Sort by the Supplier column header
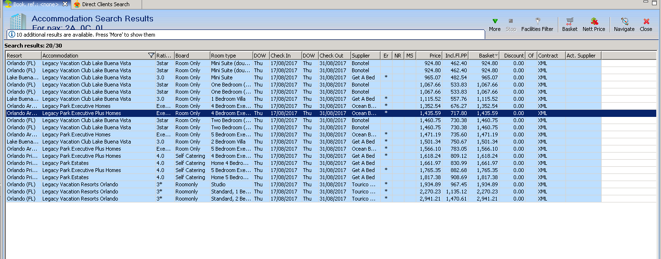 pos(366,56)
